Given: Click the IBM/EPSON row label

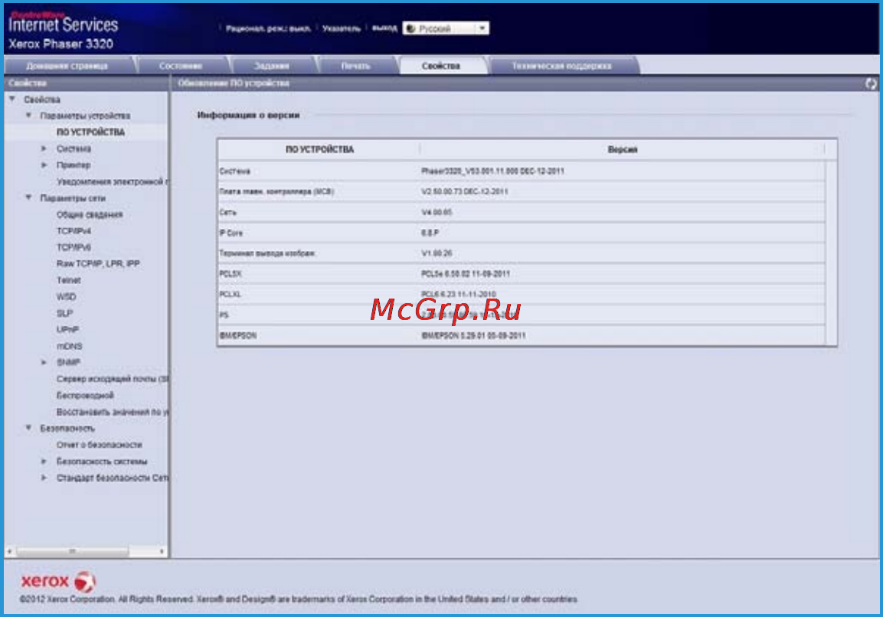Looking at the screenshot, I should 237,335.
